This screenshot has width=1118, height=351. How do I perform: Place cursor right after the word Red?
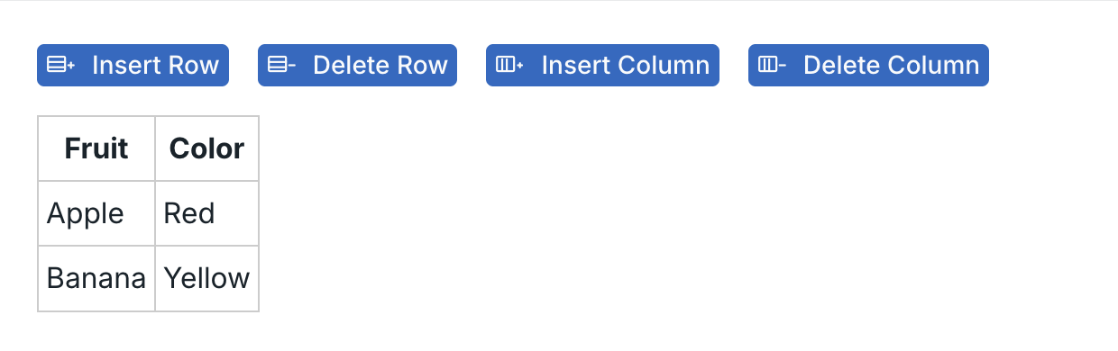(x=215, y=214)
